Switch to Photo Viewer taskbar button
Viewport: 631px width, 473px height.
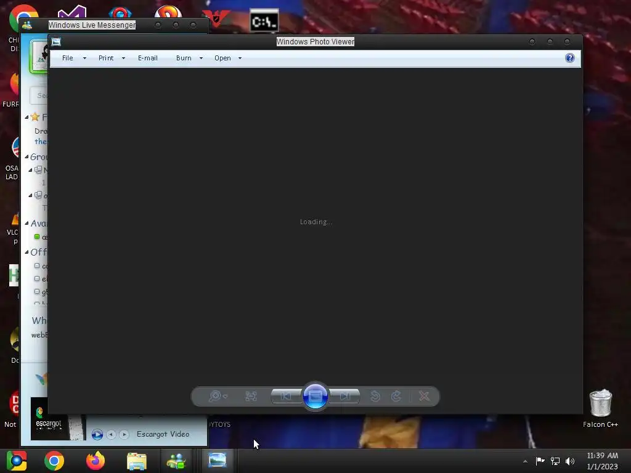[x=218, y=461]
